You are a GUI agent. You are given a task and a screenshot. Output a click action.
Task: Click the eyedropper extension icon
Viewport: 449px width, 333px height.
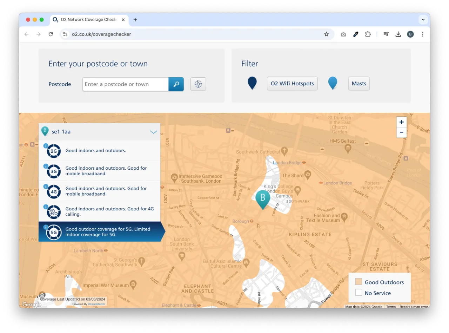pyautogui.click(x=355, y=34)
